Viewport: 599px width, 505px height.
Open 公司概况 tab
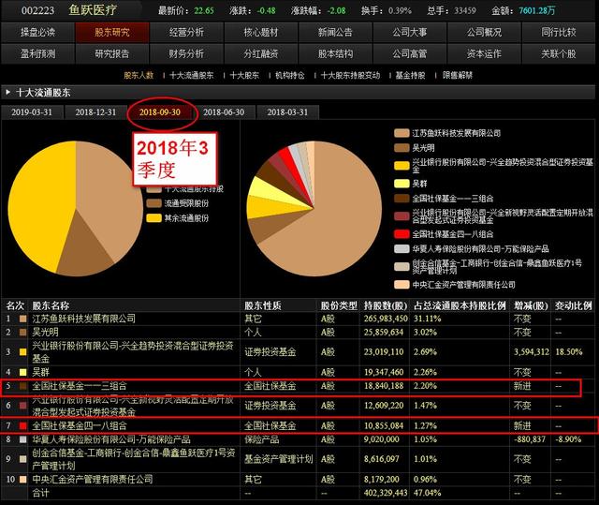[484, 32]
